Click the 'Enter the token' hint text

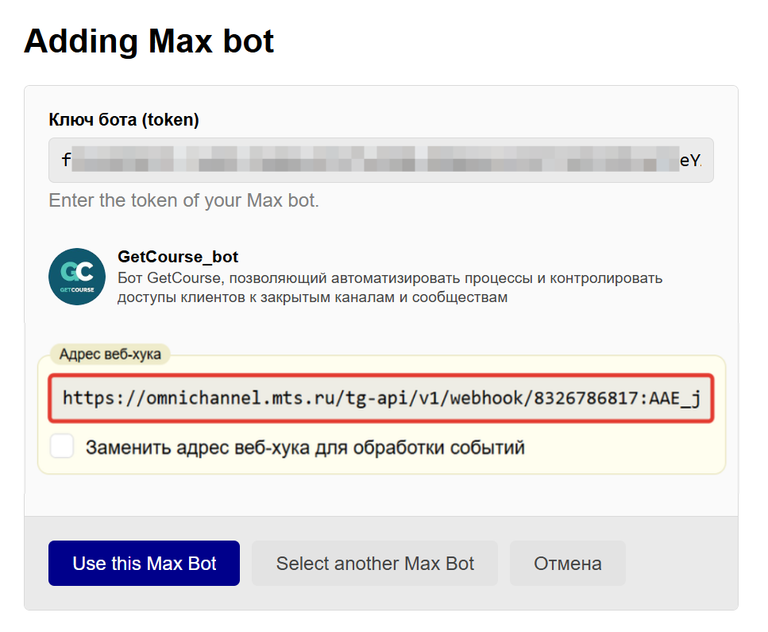pyautogui.click(x=183, y=200)
